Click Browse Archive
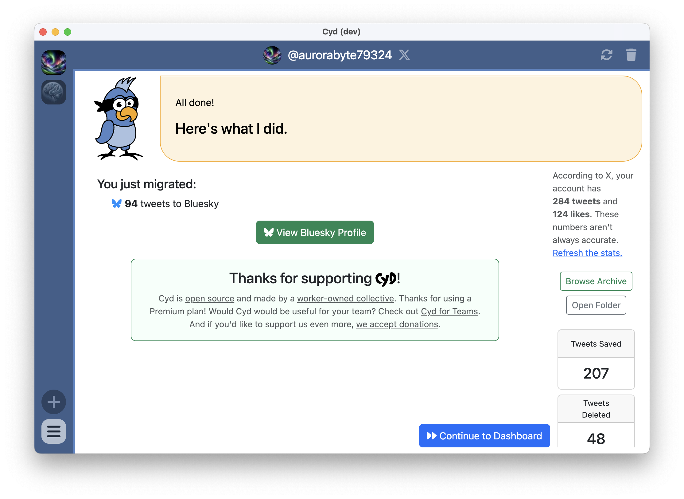 coord(596,281)
